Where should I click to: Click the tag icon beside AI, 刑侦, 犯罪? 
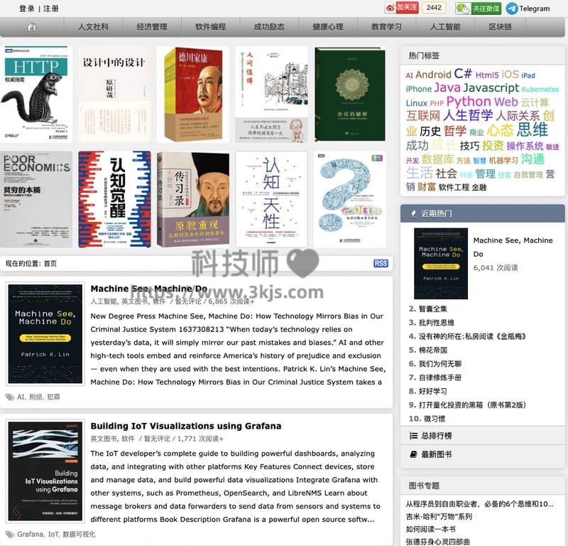[10, 397]
